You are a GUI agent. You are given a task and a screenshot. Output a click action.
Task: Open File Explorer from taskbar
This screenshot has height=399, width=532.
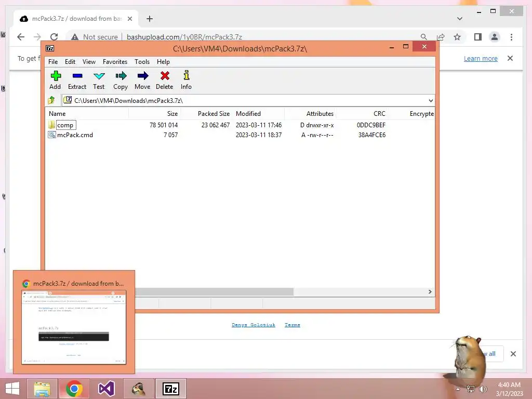(42, 389)
